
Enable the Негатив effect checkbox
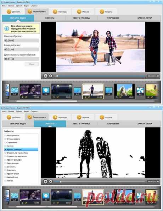[5, 146]
